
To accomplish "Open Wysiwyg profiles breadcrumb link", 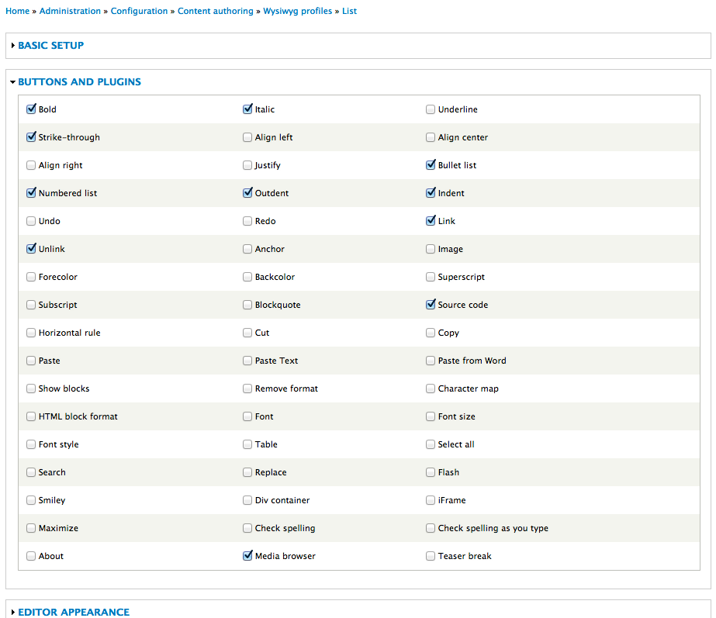I will pos(298,11).
